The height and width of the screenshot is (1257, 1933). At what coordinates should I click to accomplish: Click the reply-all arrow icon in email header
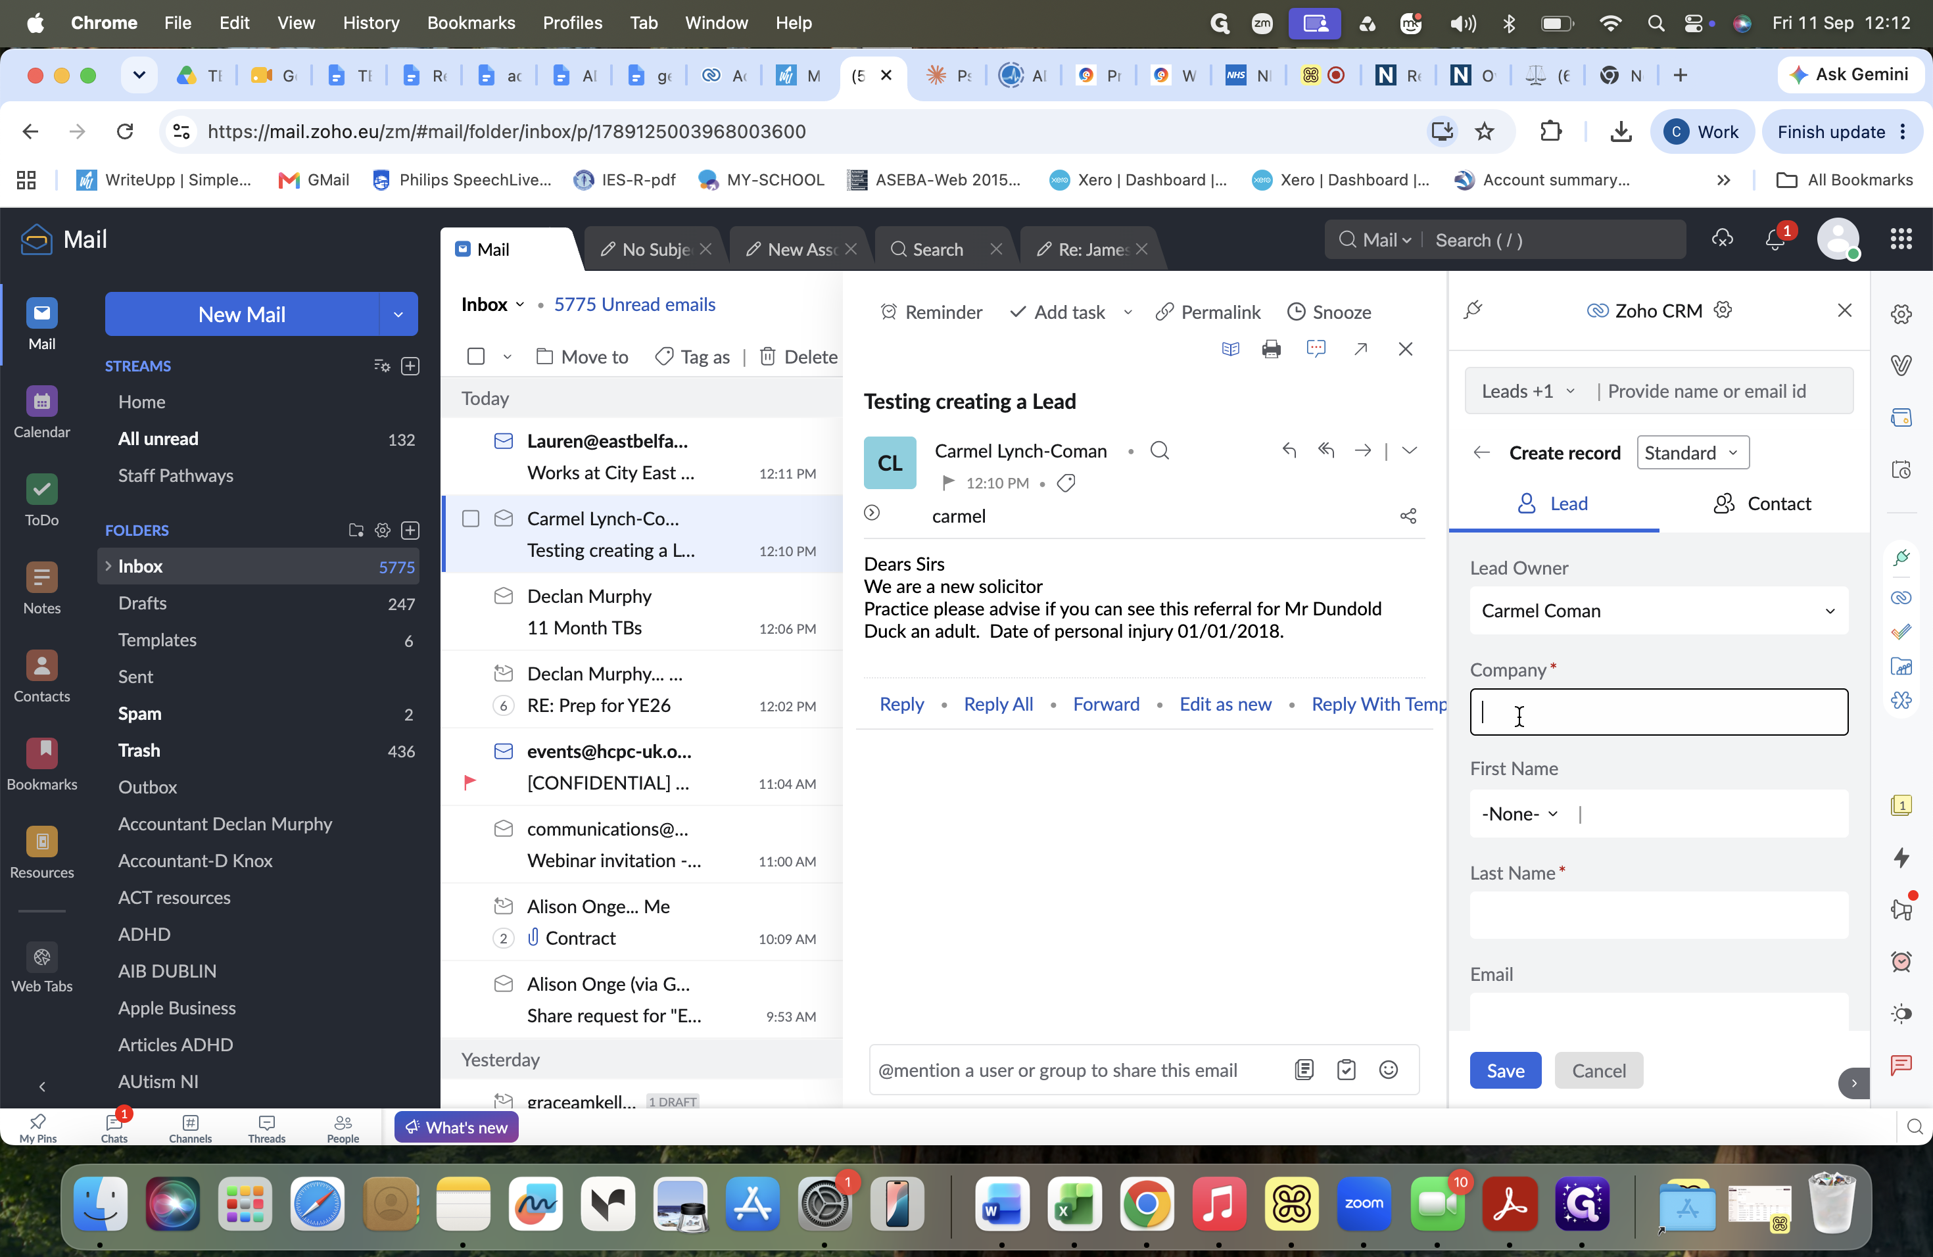(1326, 450)
